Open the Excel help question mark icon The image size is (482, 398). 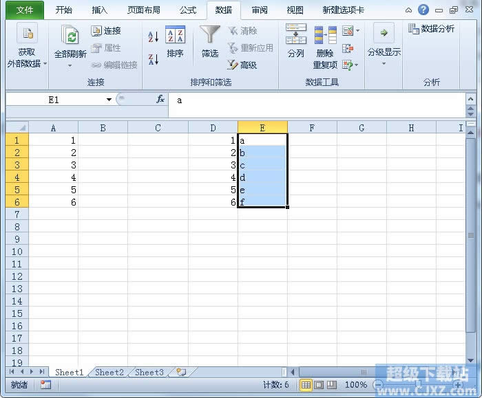423,10
